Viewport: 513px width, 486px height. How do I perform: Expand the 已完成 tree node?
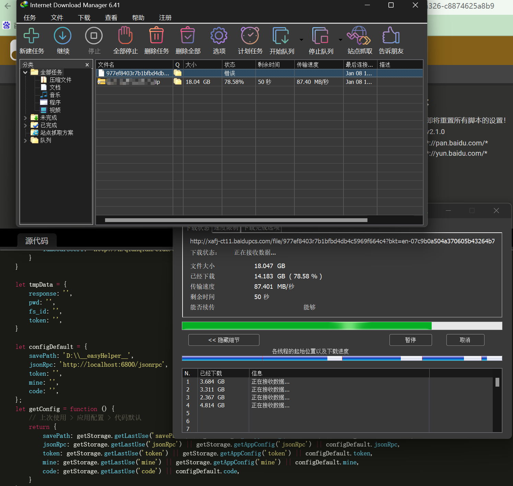point(25,125)
